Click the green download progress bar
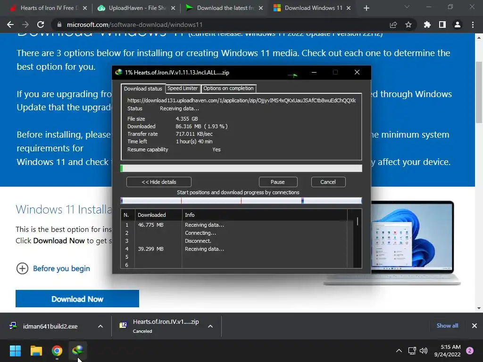 coord(241,168)
